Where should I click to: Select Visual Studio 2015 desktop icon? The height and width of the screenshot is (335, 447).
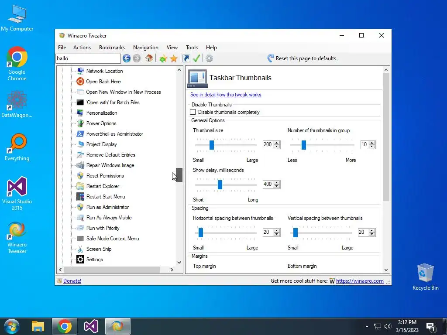click(17, 194)
